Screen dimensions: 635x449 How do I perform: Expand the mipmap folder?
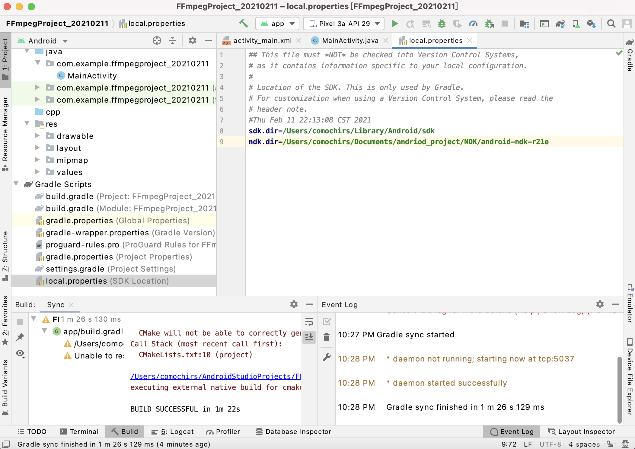37,160
